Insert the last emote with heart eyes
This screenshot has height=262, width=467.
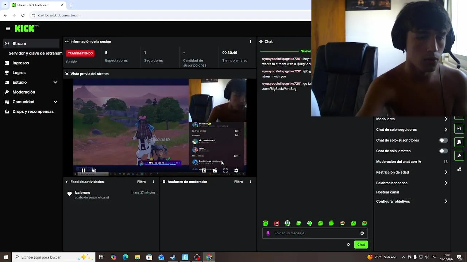[x=364, y=223]
